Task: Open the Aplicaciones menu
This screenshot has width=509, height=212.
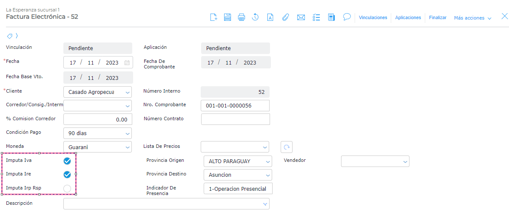Action: click(408, 17)
